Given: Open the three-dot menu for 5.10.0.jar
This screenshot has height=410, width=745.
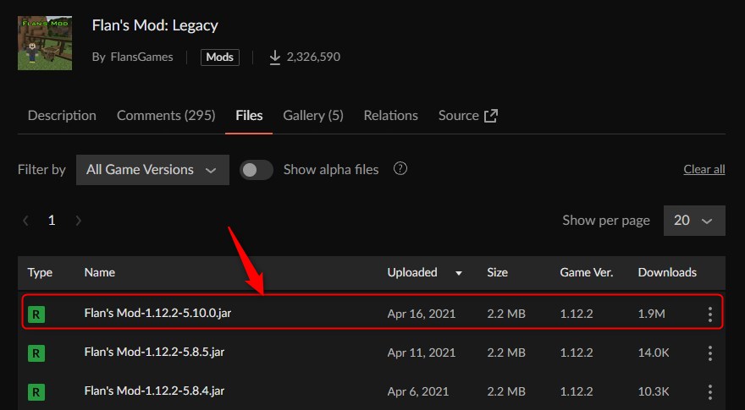Looking at the screenshot, I should click(709, 314).
